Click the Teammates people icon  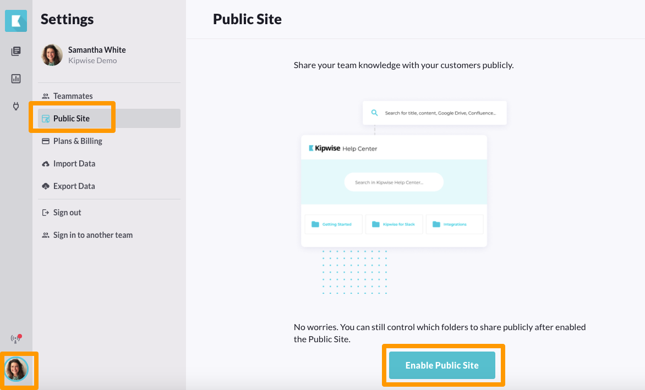coord(45,96)
